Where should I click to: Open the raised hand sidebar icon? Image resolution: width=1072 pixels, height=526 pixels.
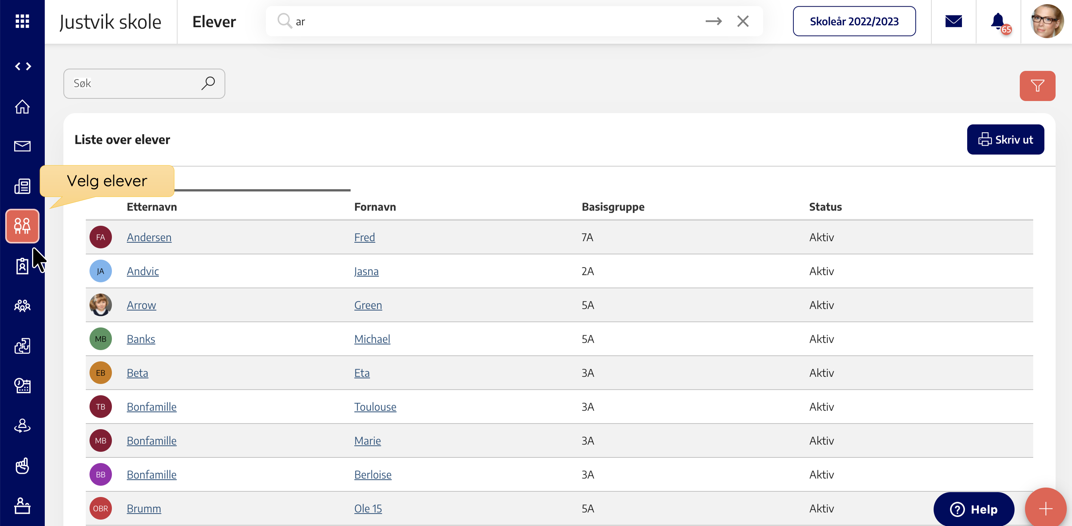coord(22,465)
